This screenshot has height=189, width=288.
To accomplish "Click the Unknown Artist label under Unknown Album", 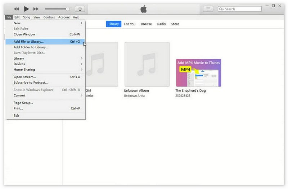I will [134, 96].
